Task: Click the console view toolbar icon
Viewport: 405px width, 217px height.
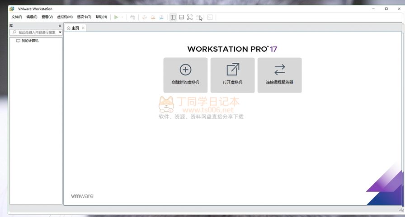Action: point(210,17)
